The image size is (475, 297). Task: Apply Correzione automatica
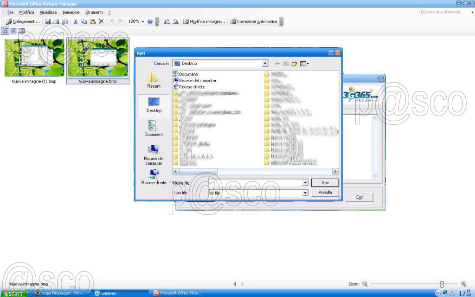pos(254,21)
